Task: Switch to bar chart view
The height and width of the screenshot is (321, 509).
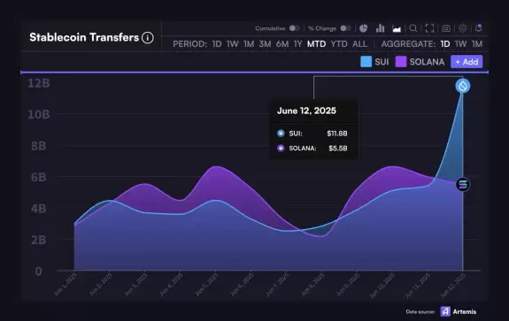Action: point(380,28)
